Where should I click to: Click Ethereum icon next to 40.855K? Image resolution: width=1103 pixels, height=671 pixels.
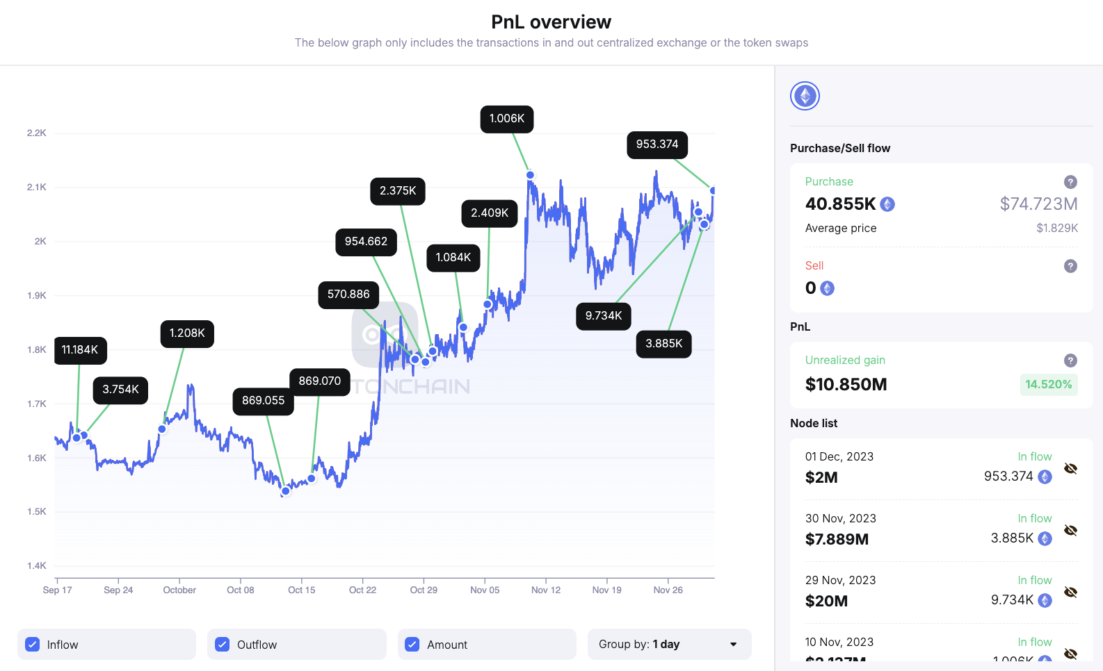click(x=887, y=204)
